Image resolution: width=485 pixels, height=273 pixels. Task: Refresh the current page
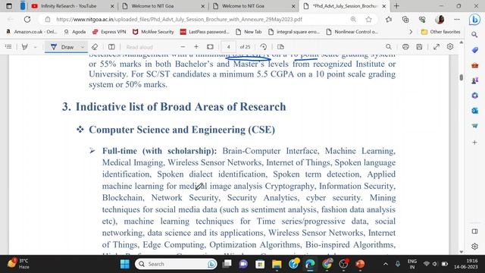[x=27, y=19]
